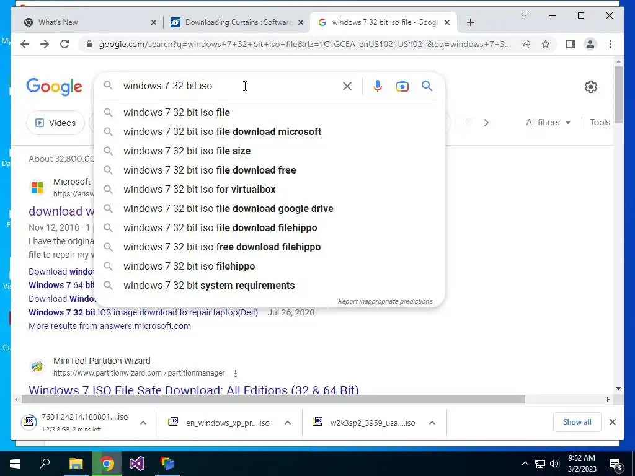635x476 pixels.
Task: Open the Chrome side panel
Action: click(571, 44)
